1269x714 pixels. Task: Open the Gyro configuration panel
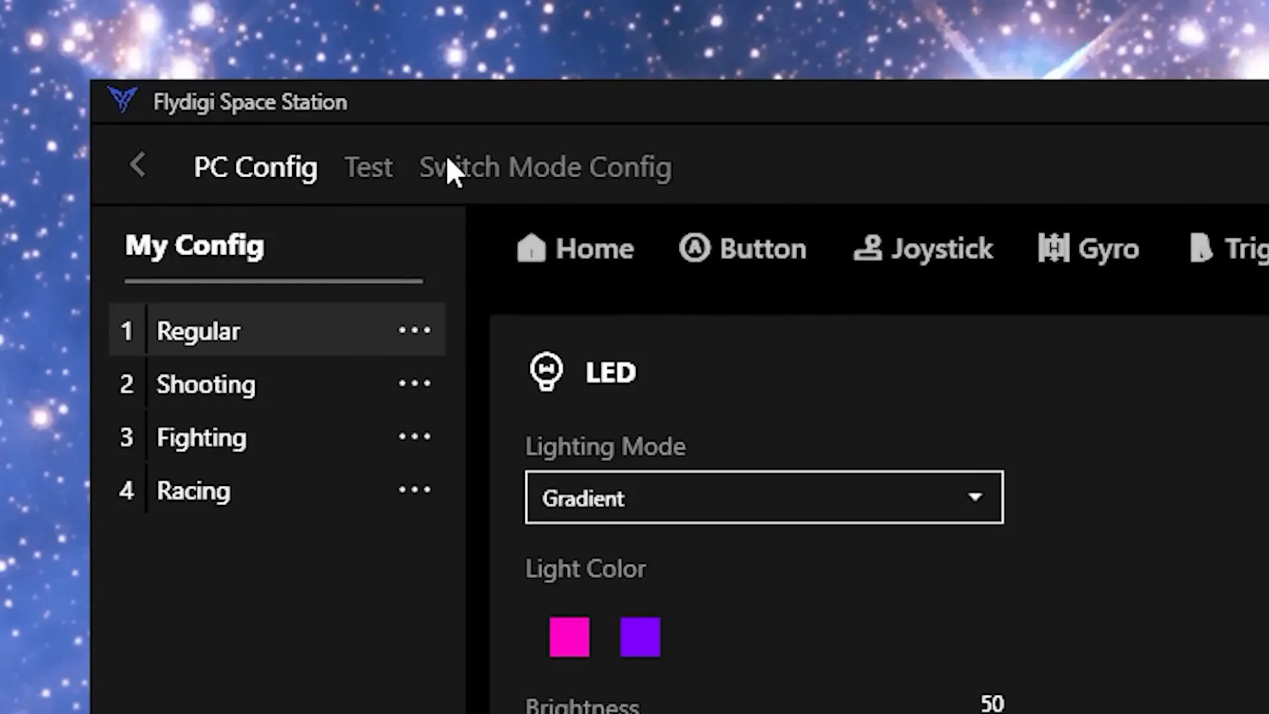point(1089,249)
